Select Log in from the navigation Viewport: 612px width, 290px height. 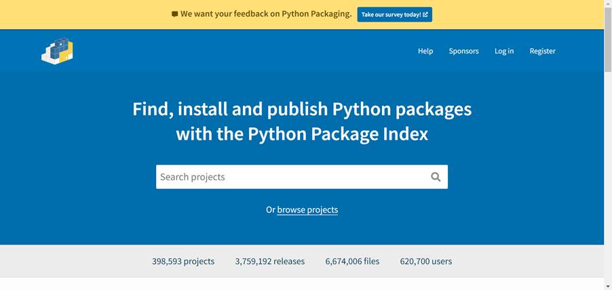pos(504,51)
